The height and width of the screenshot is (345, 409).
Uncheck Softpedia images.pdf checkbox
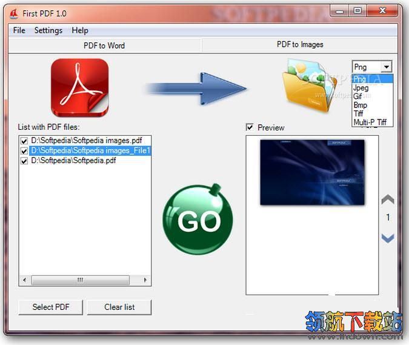[x=24, y=141]
